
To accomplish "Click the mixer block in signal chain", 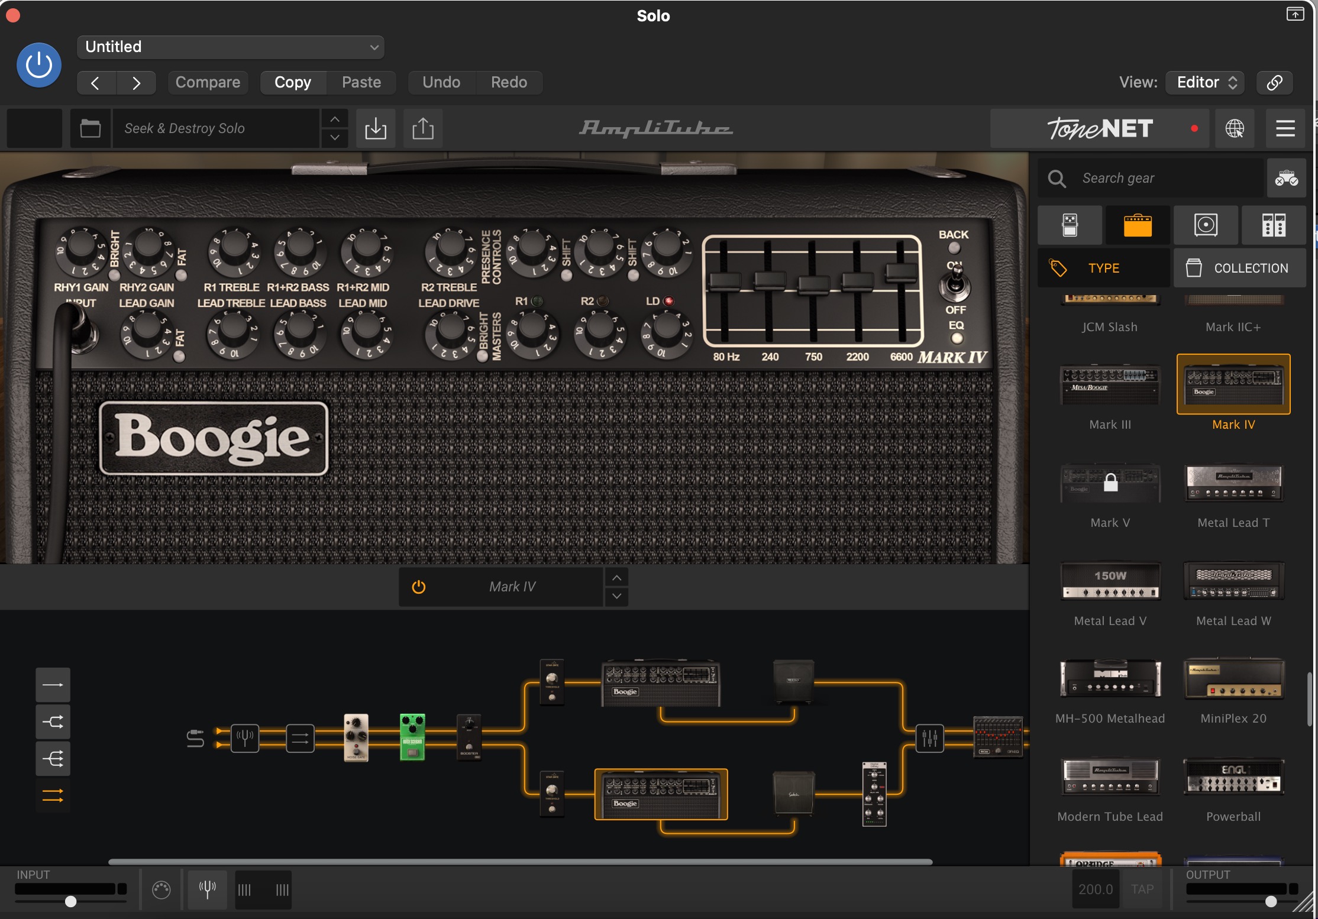I will (929, 738).
